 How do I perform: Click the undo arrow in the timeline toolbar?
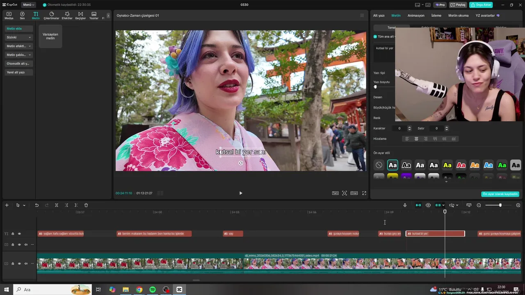(x=37, y=205)
